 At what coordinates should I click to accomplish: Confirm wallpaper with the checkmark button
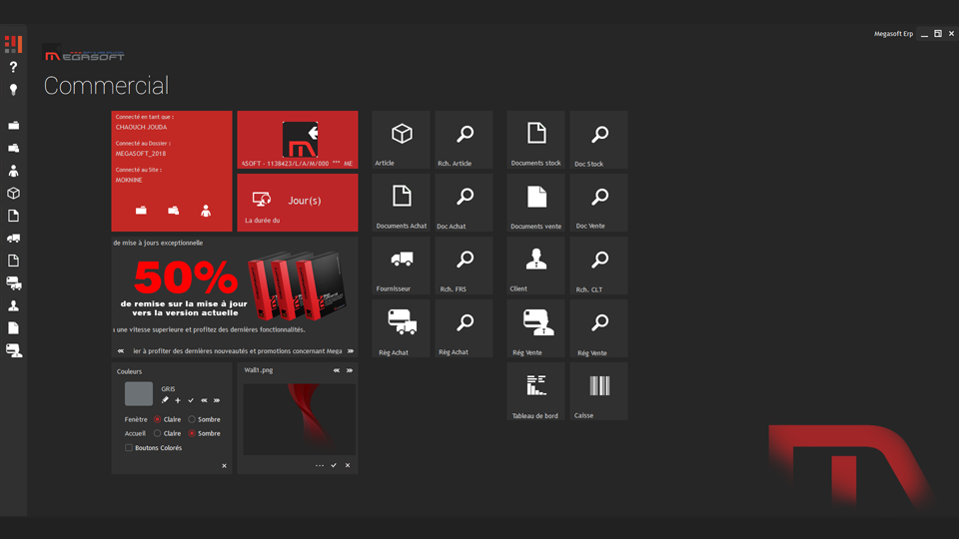[x=334, y=465]
